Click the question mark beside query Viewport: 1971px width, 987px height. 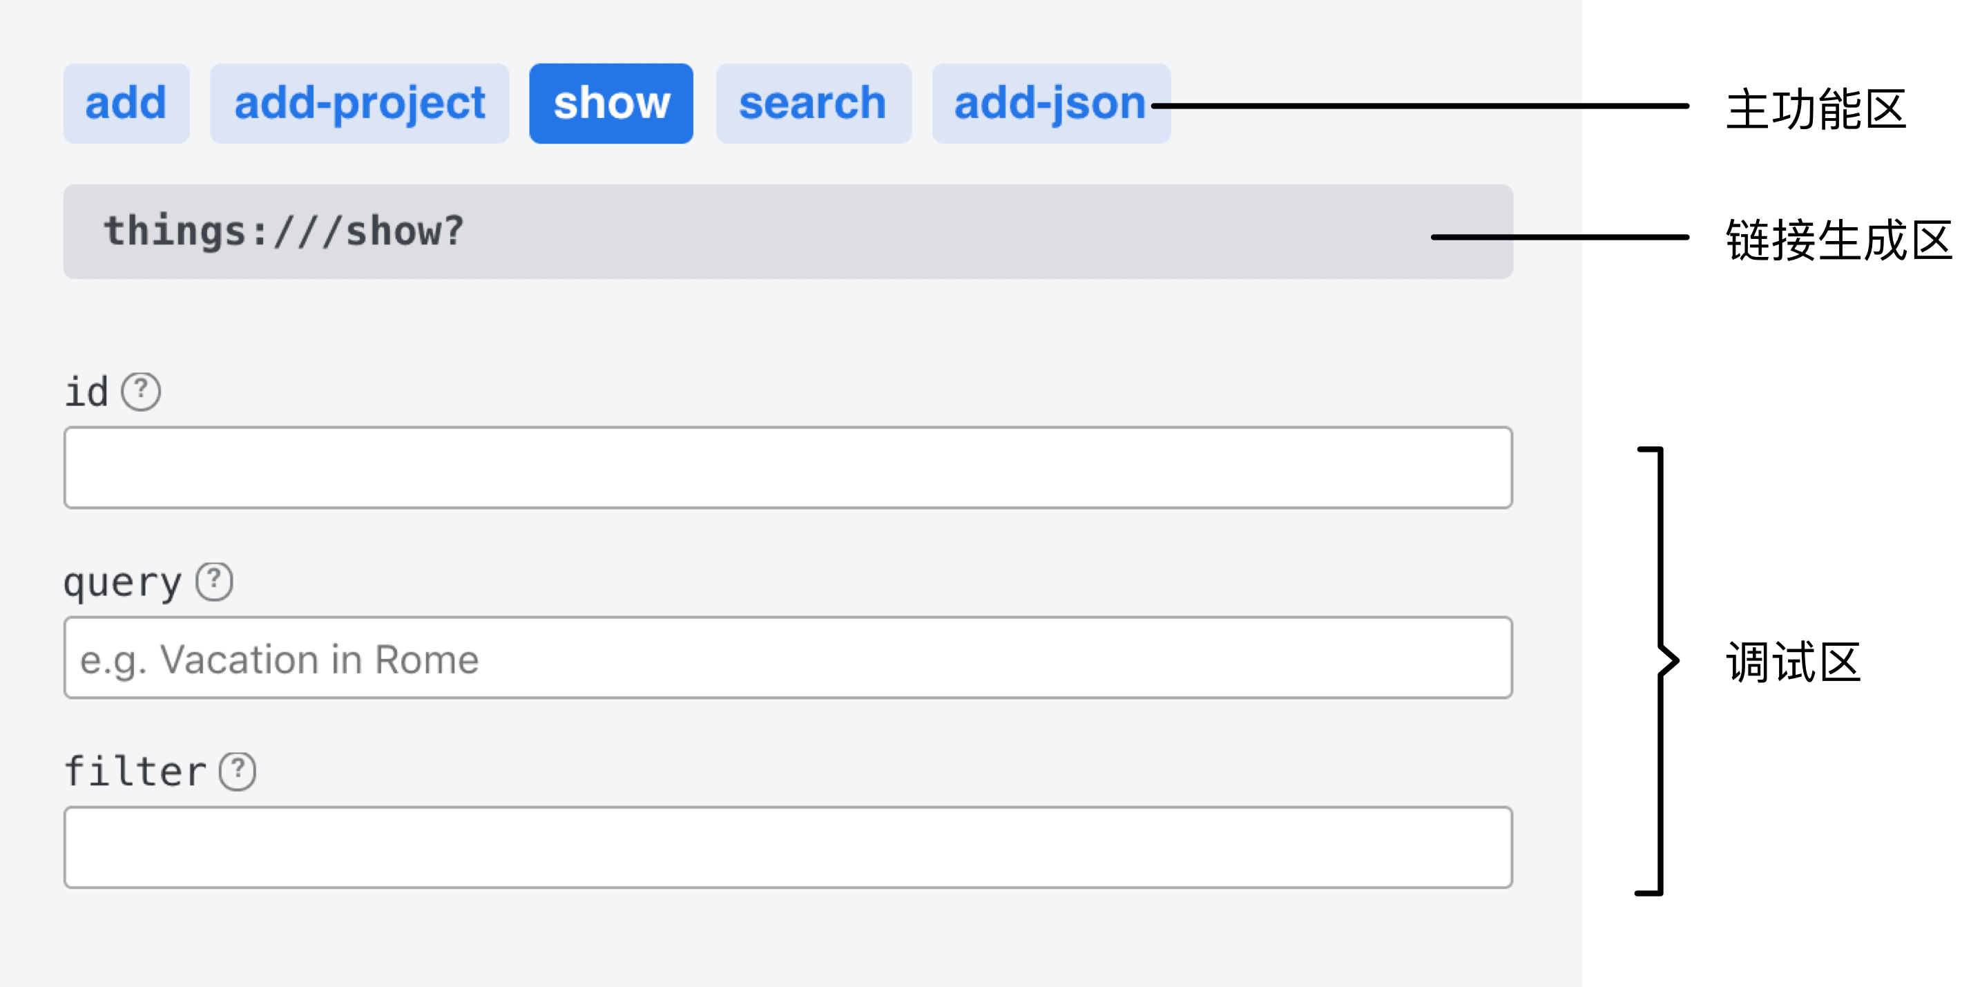(214, 582)
